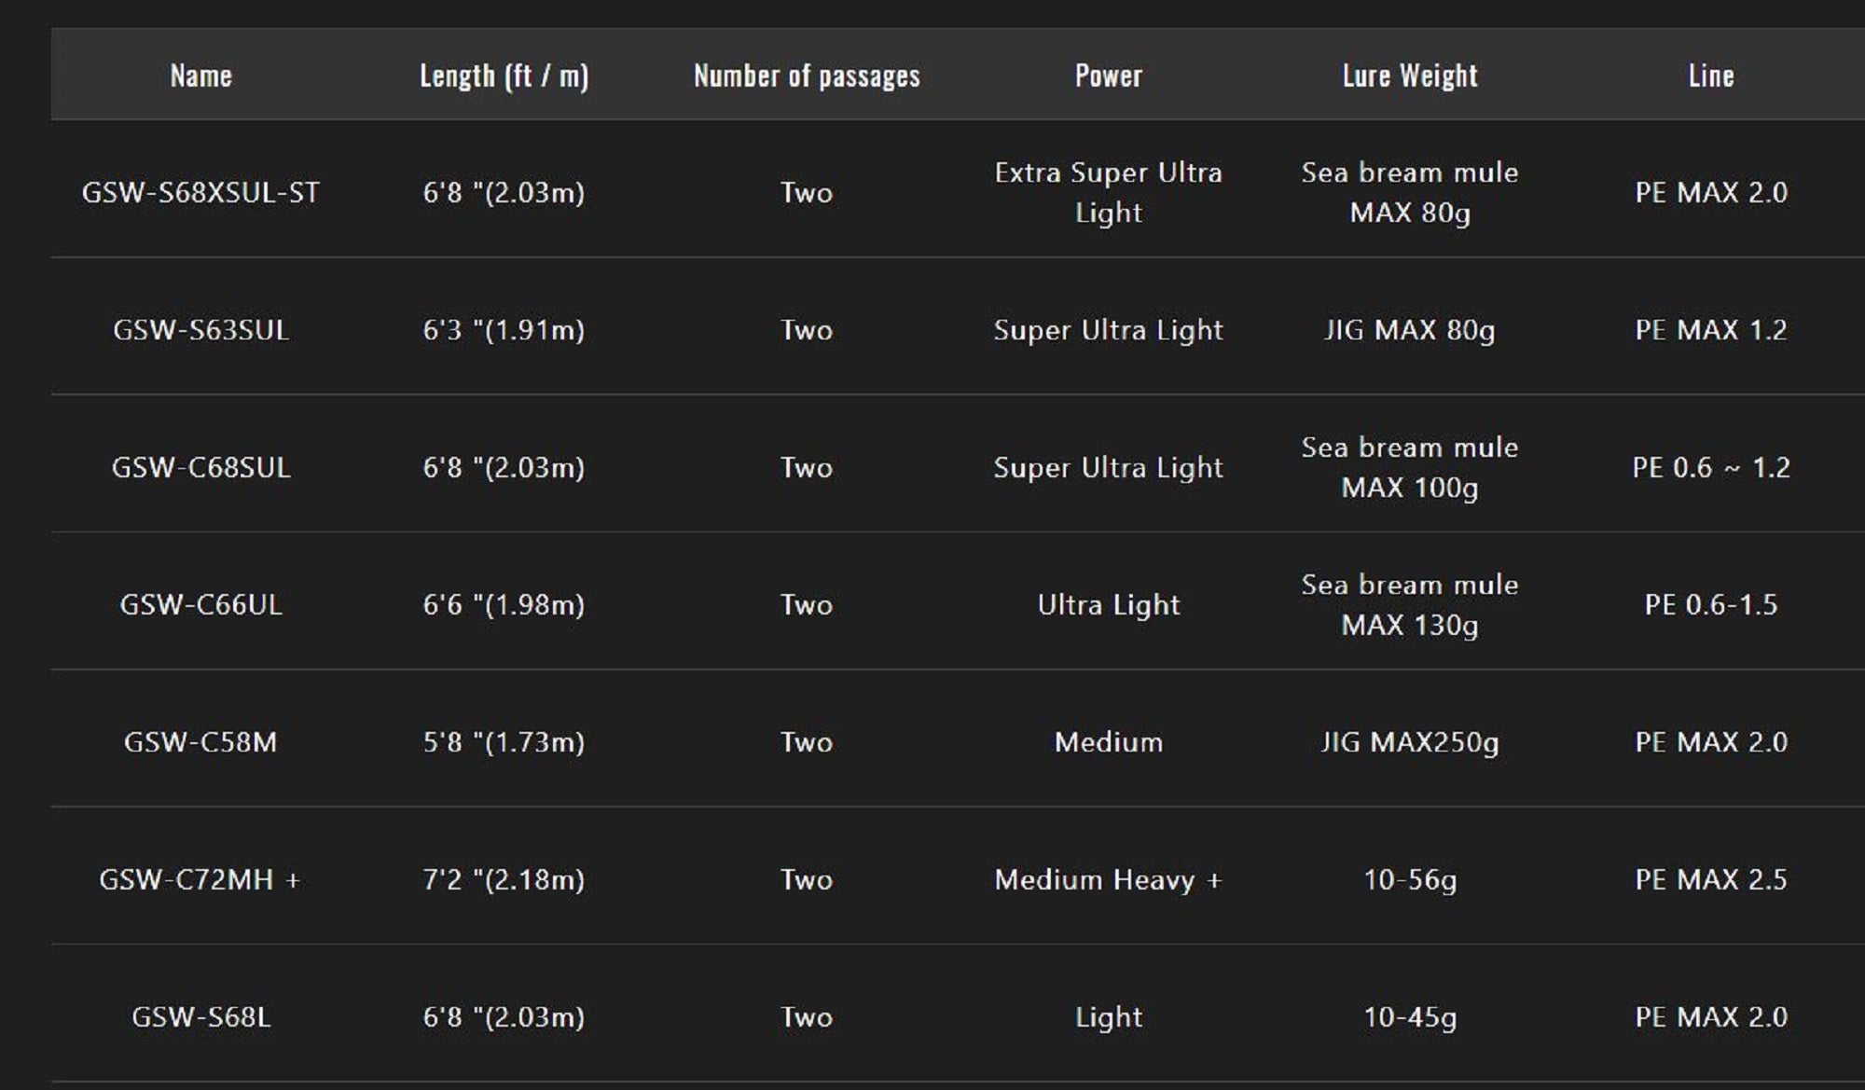The width and height of the screenshot is (1865, 1090).
Task: Click the Name column header
Action: [x=200, y=76]
